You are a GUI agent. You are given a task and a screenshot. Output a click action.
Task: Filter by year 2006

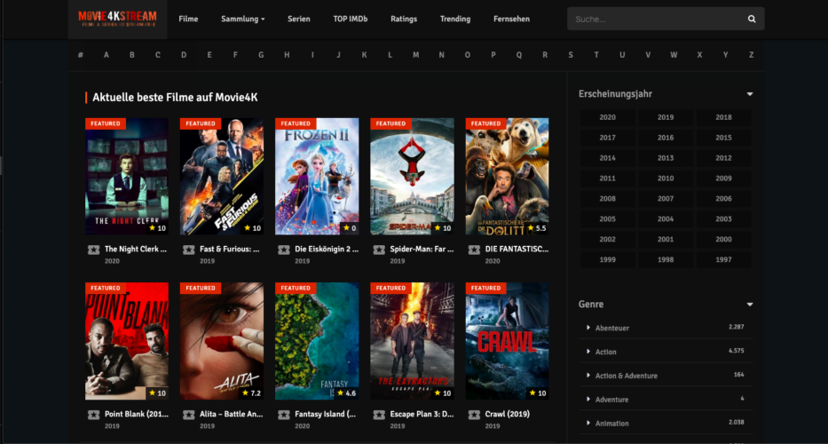[x=723, y=199]
